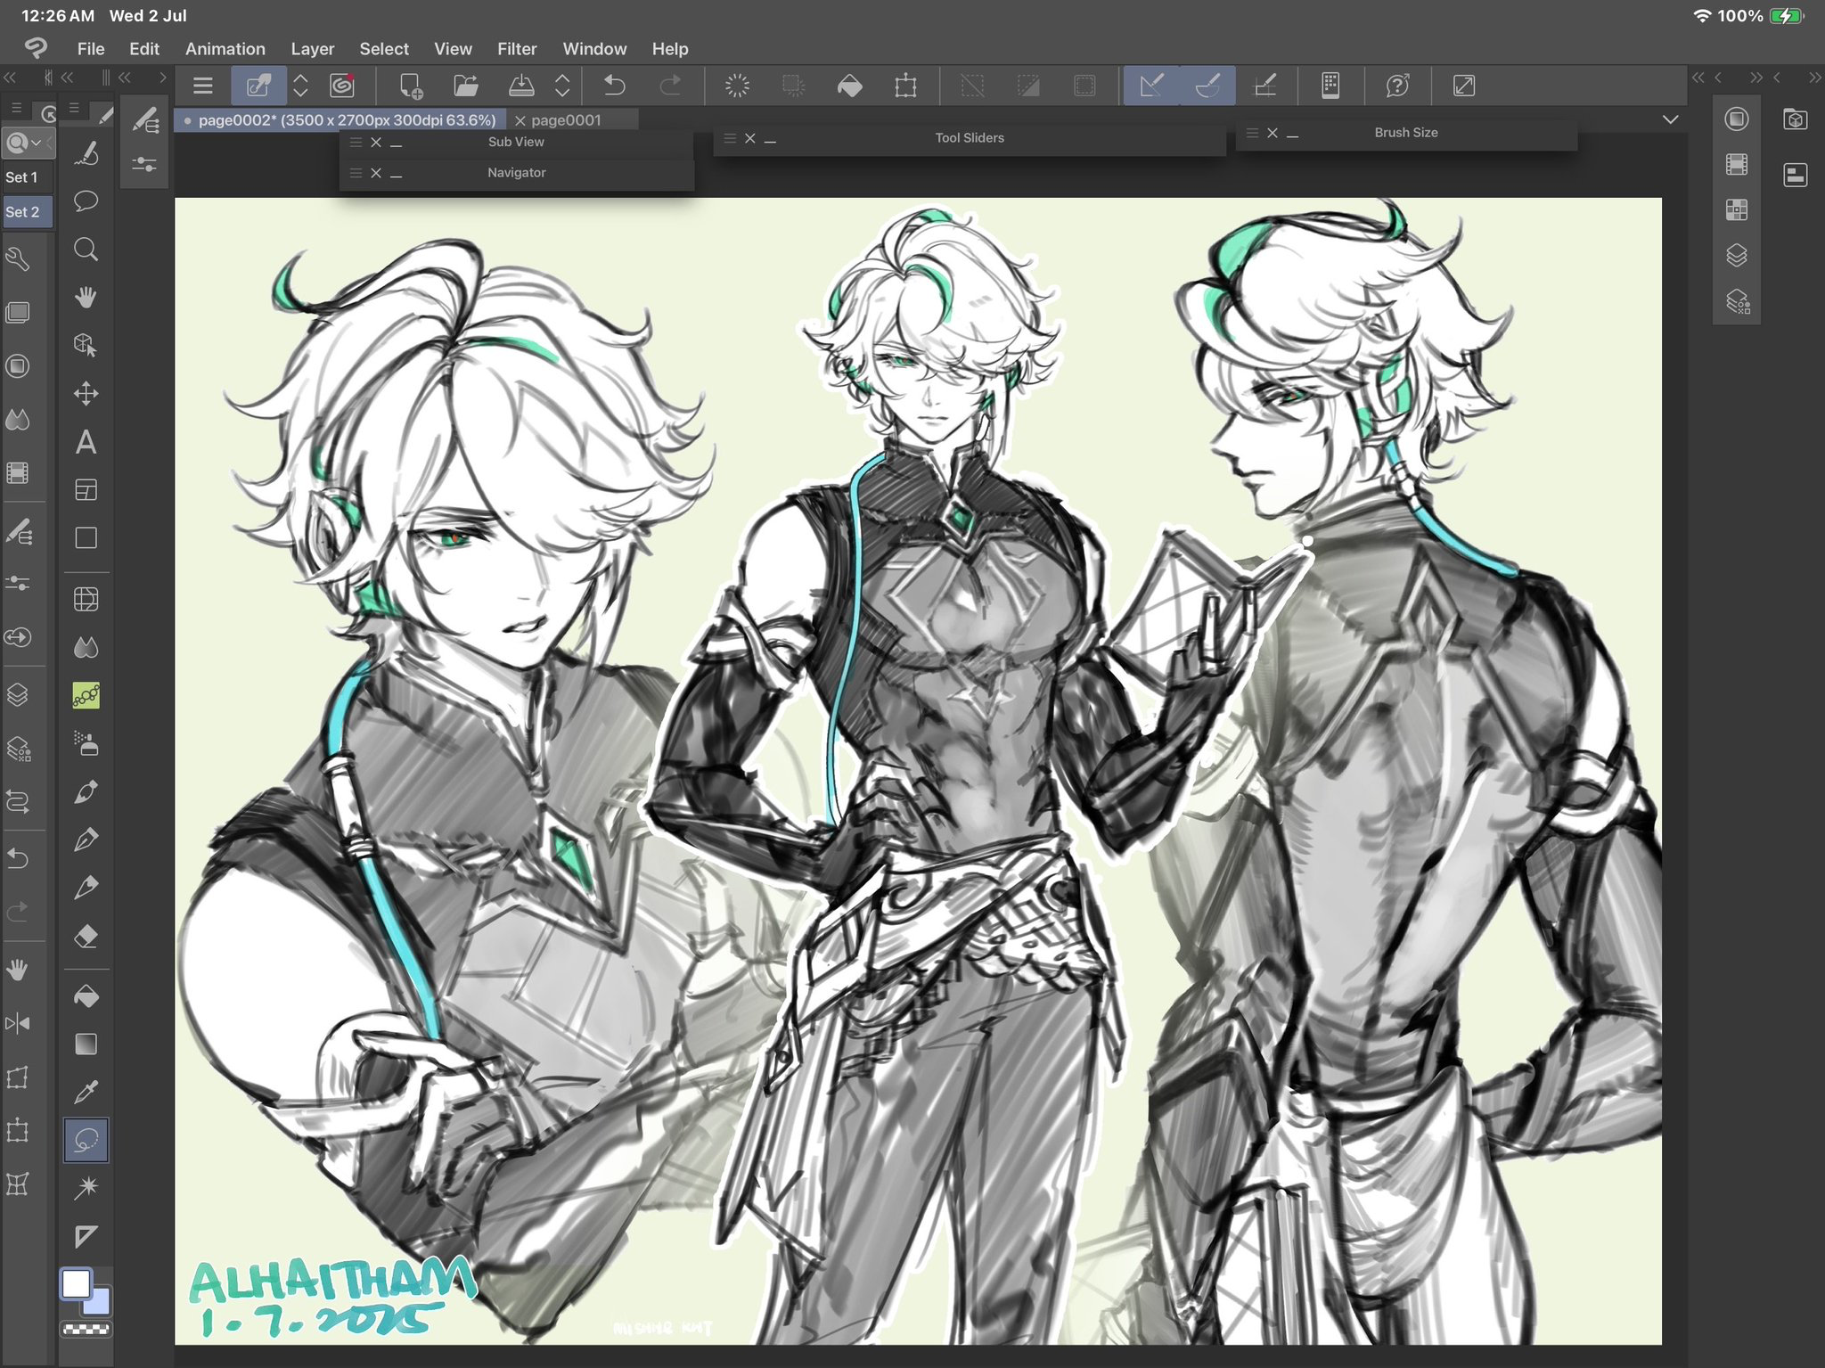
Task: Open the Sub View panel menu lines
Action: point(356,142)
